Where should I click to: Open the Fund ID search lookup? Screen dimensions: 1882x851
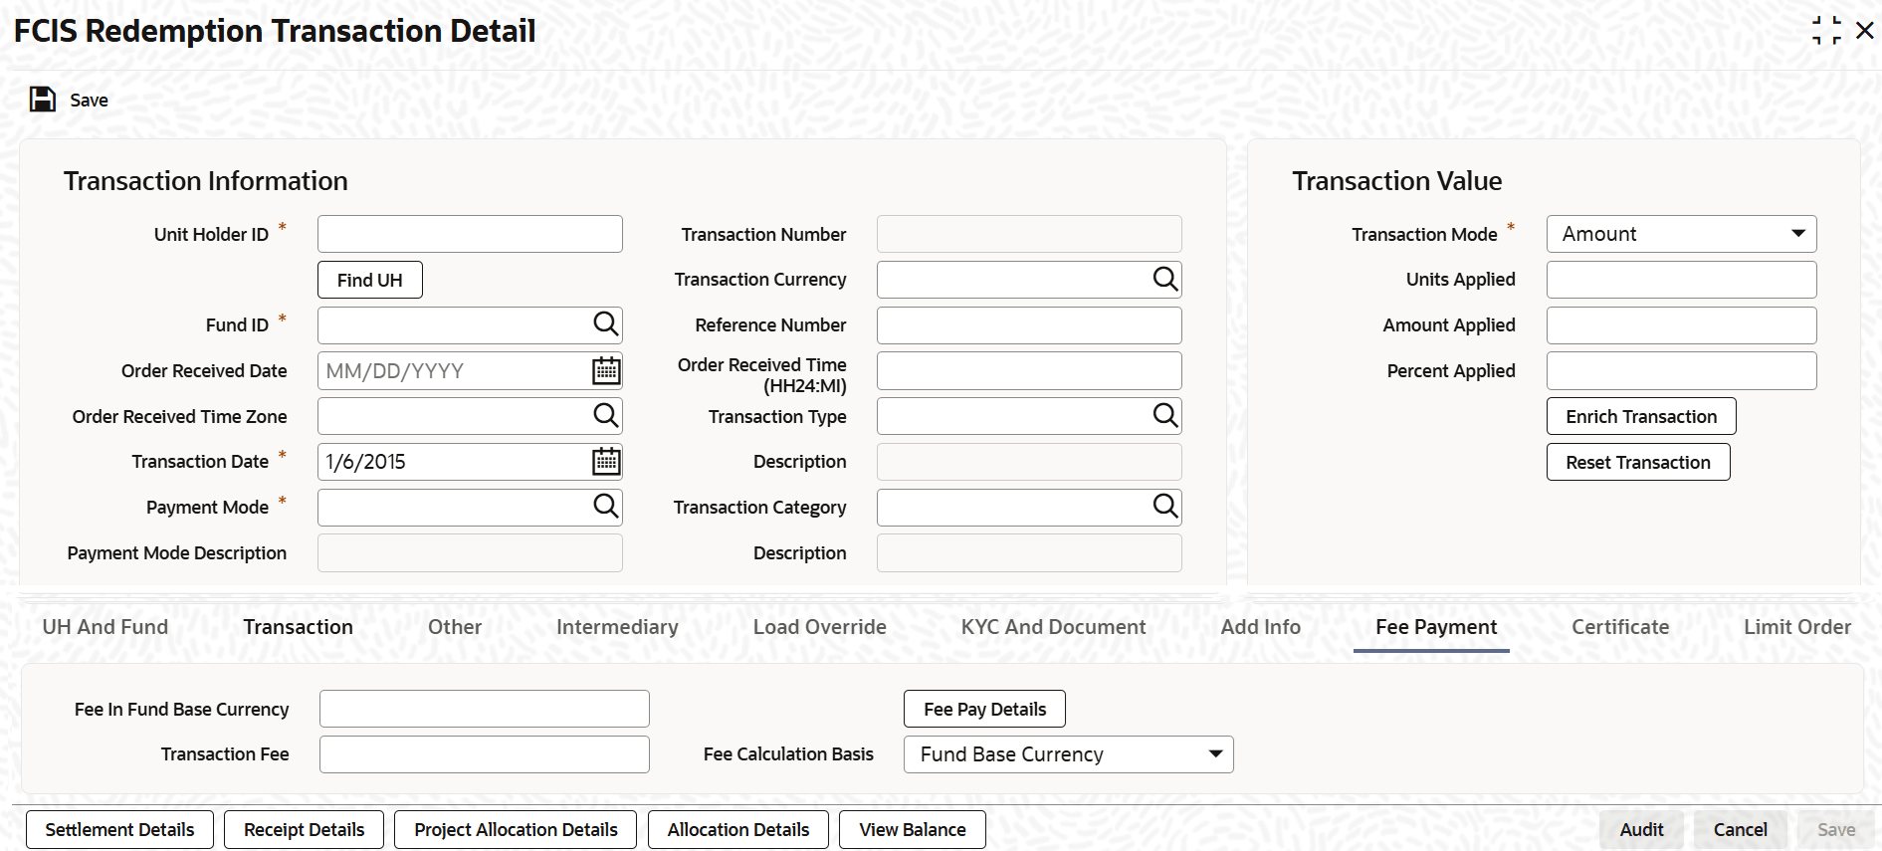(x=605, y=323)
